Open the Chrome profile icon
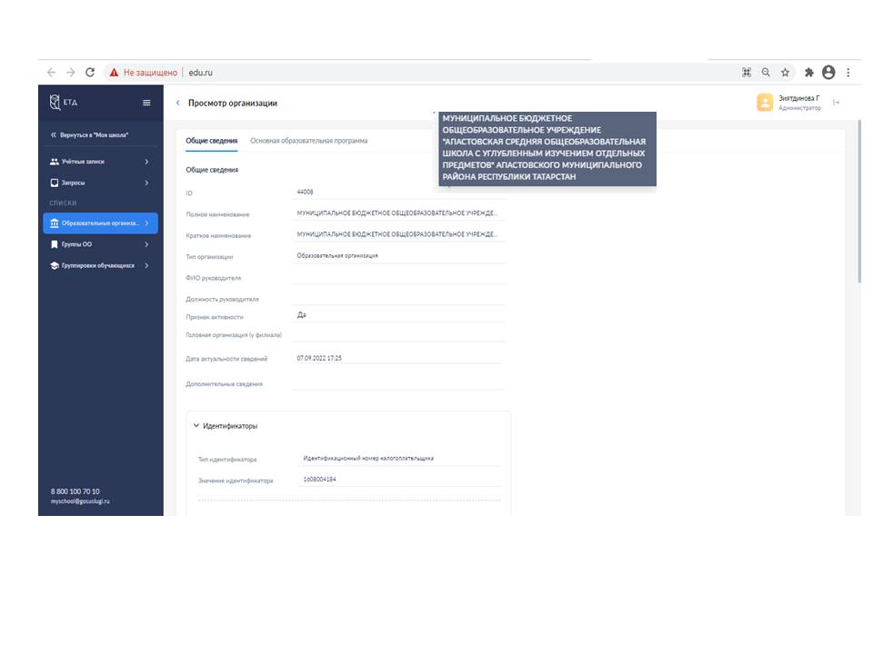Image resolution: width=873 pixels, height=654 pixels. (x=828, y=73)
